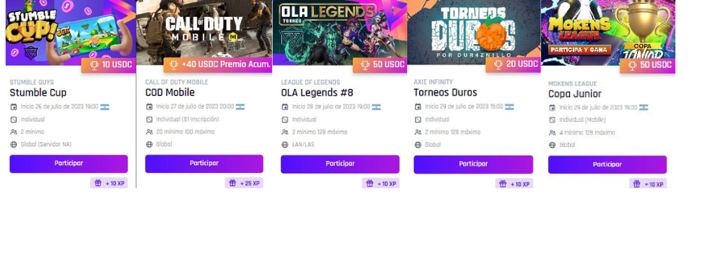The image size is (701, 280).
Task: Click the +40 USDC Premio Acum. badge
Action: 218,65
